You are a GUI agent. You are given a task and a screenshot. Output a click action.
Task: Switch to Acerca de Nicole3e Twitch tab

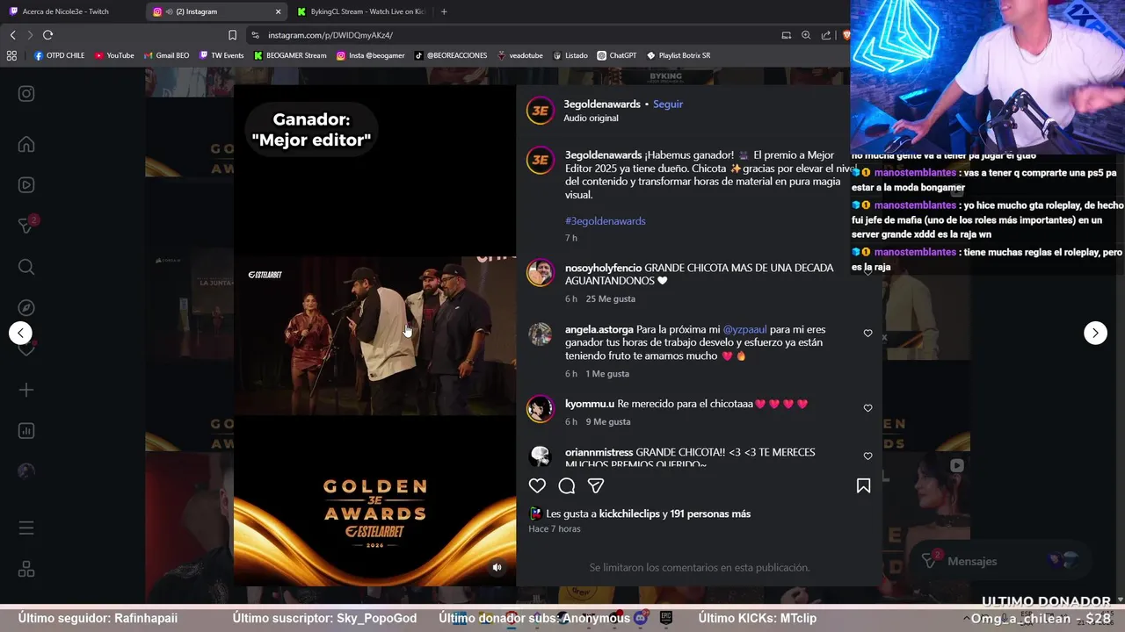pos(66,11)
